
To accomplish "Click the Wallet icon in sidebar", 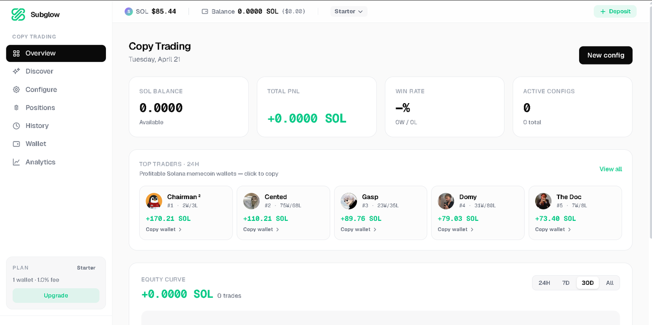I will point(16,144).
